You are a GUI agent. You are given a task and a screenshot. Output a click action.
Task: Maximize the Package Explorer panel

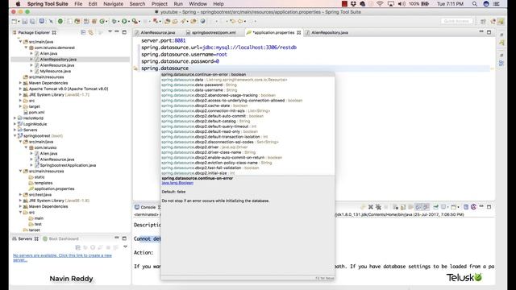[124, 32]
